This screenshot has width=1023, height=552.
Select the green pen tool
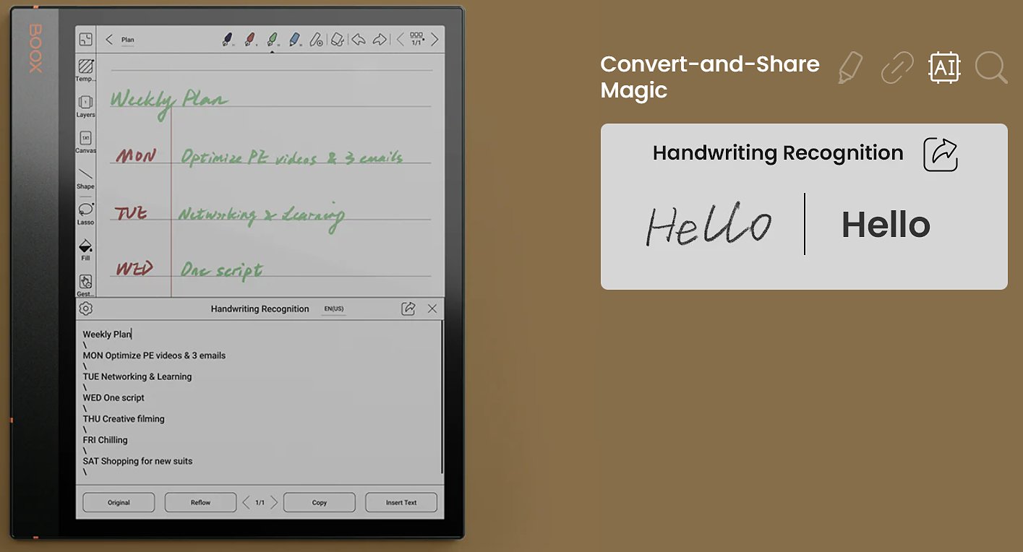273,40
